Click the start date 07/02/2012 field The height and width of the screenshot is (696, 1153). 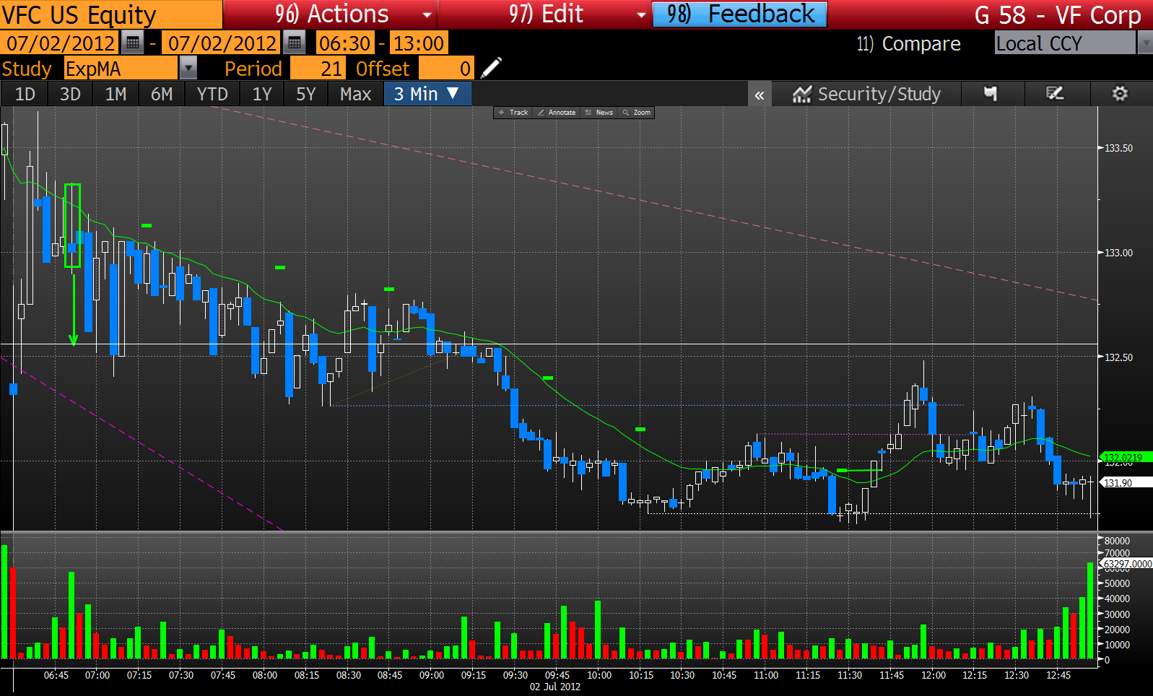[x=61, y=43]
